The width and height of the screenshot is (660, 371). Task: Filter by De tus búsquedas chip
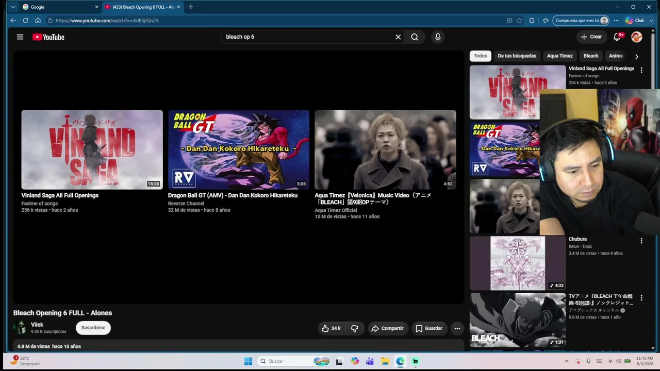pos(517,56)
